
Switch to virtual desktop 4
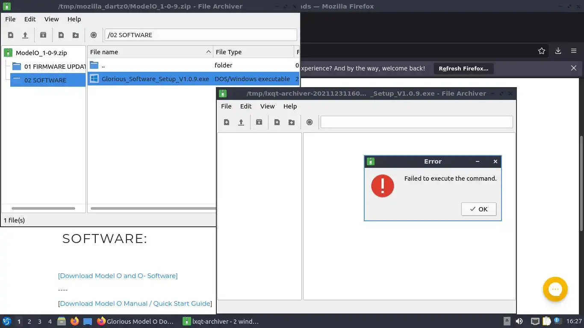coord(50,322)
